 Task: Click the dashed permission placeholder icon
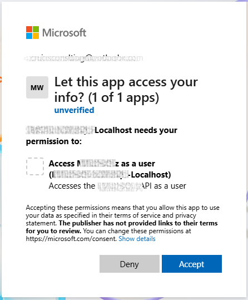pyautogui.click(x=35, y=166)
